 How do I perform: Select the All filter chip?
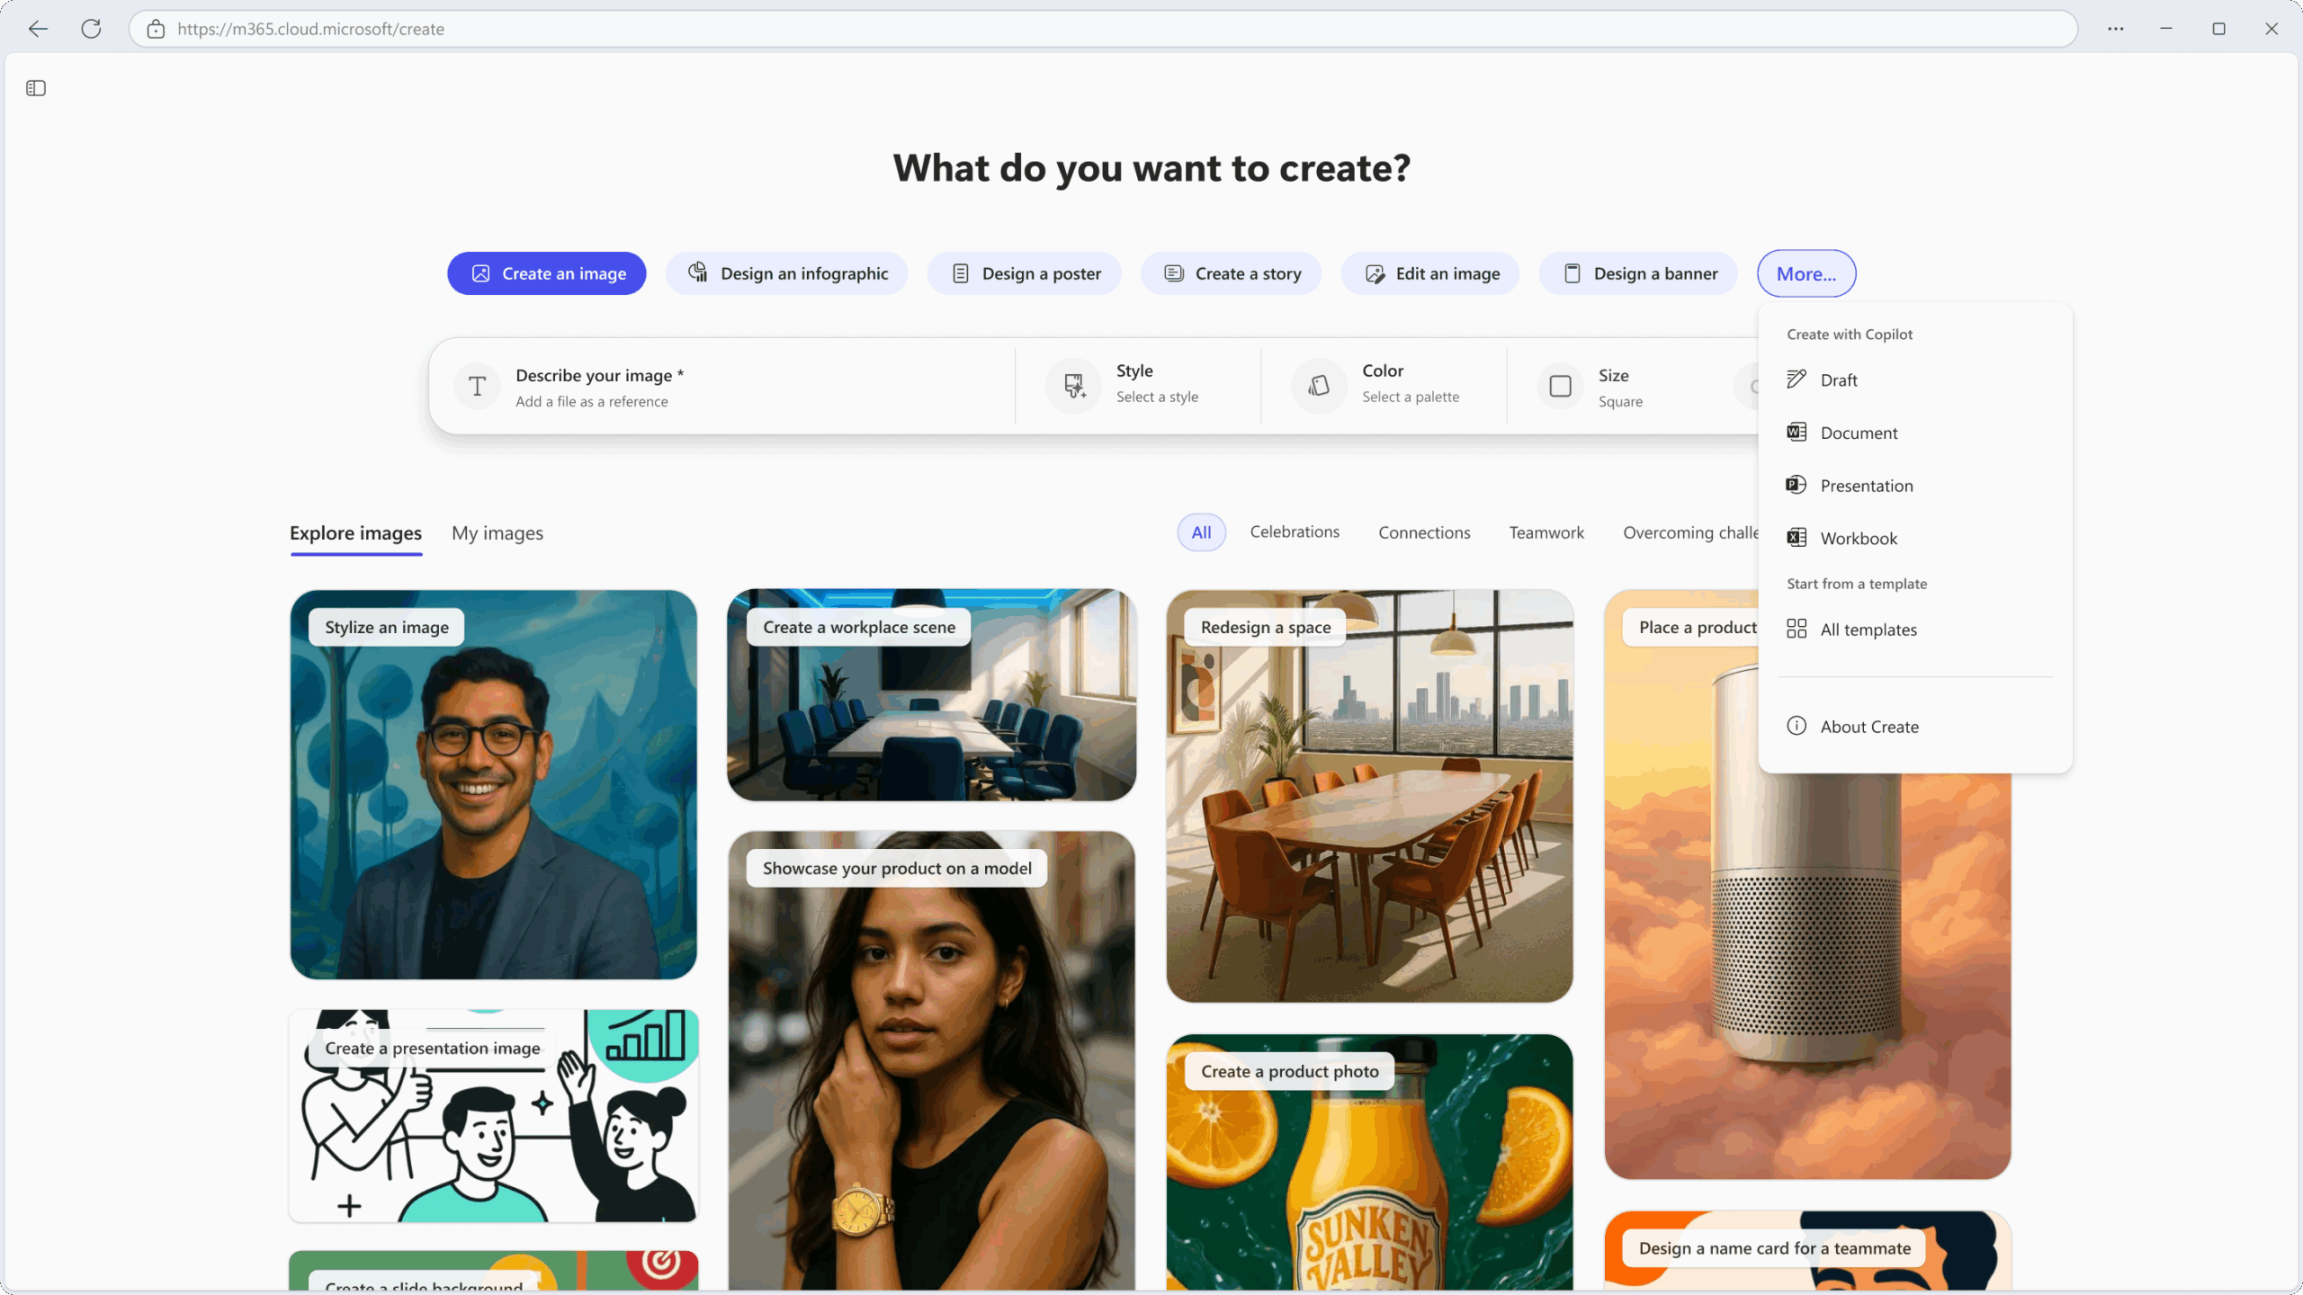(x=1201, y=532)
